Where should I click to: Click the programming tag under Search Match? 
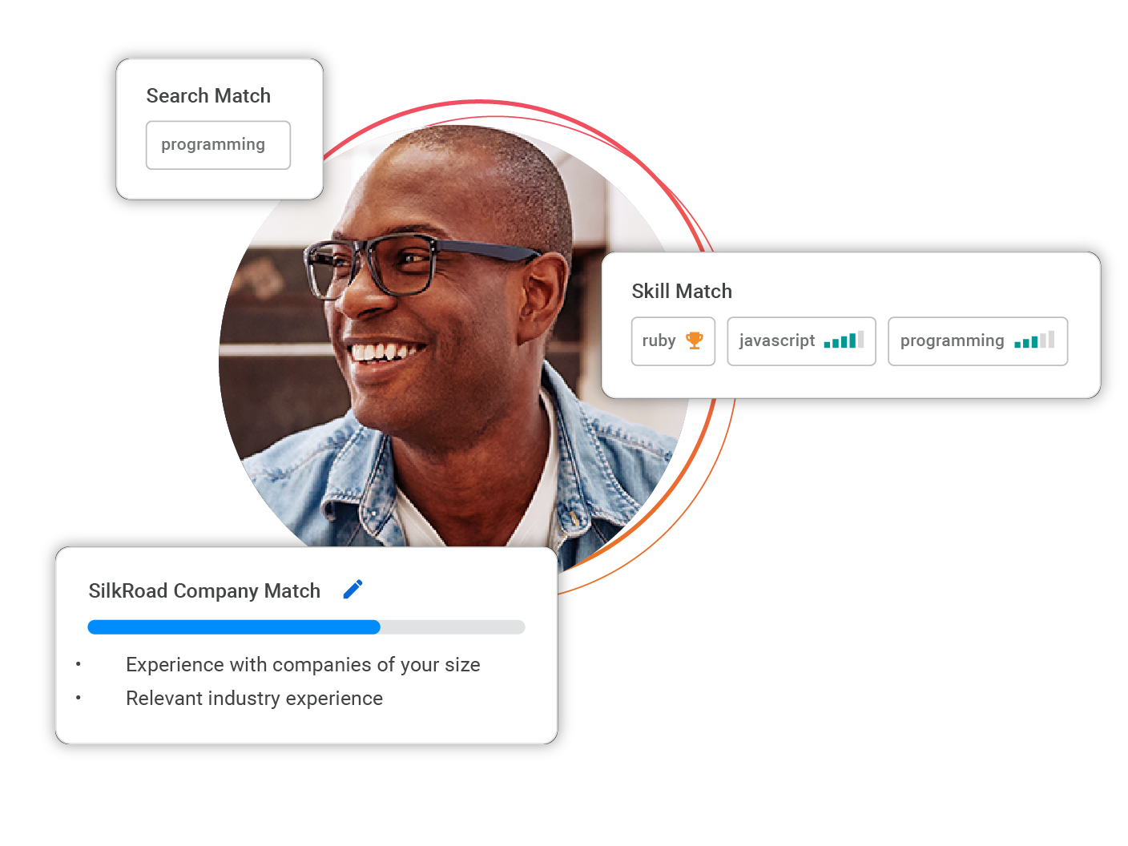coord(218,145)
